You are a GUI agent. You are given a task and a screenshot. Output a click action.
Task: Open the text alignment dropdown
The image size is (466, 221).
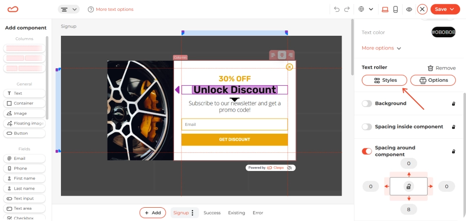pyautogui.click(x=69, y=9)
